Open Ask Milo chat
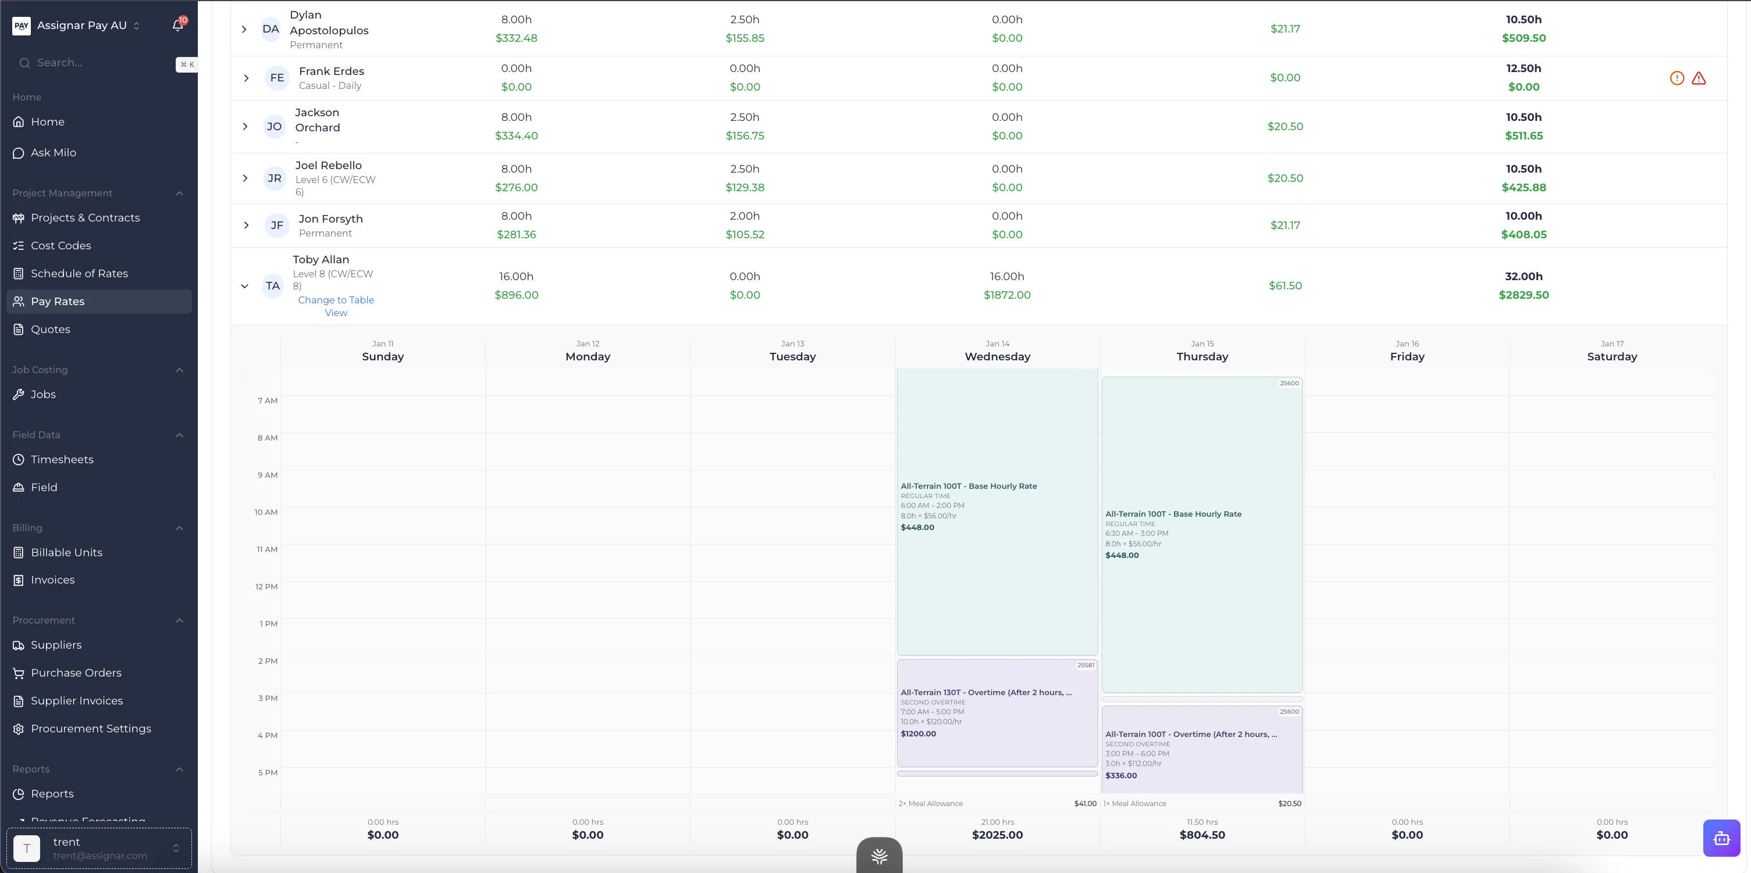 tap(53, 153)
